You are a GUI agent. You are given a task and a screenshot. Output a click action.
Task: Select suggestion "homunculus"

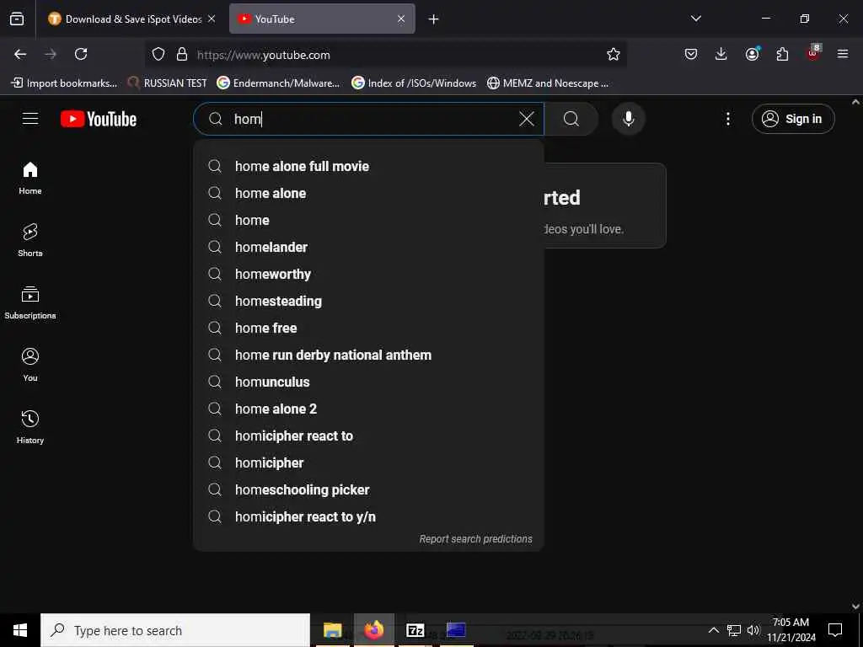(368, 382)
